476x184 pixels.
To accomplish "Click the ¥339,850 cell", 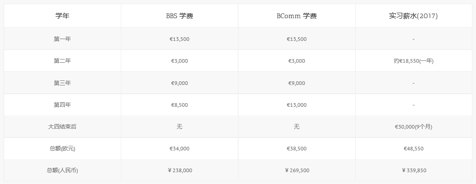I will 414,170.
